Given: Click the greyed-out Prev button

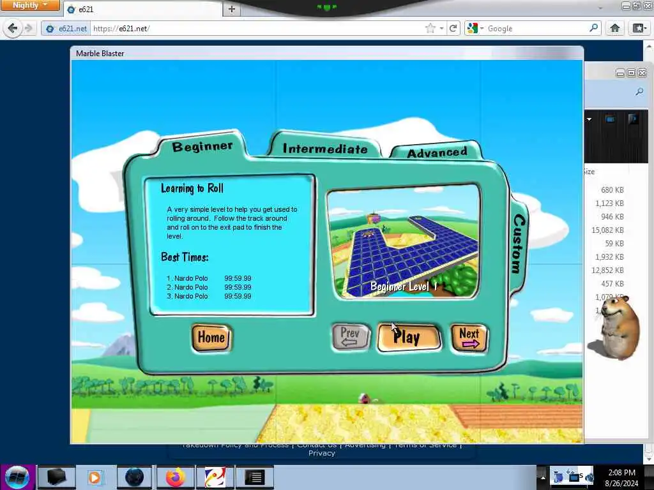Looking at the screenshot, I should [351, 337].
